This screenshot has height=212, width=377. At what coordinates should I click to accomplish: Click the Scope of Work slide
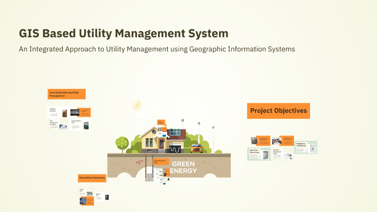coord(102,196)
